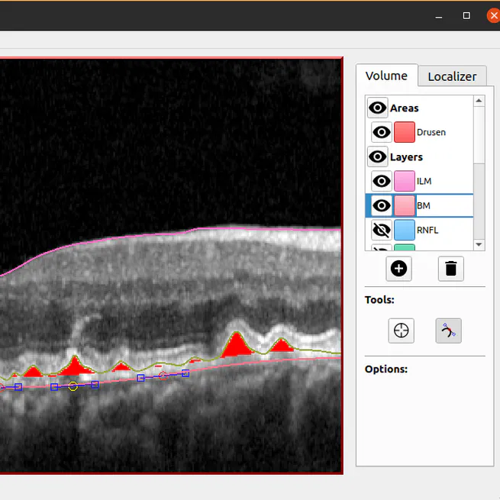The width and height of the screenshot is (500, 500).
Task: Select the BM layer entry
Action: click(x=424, y=205)
